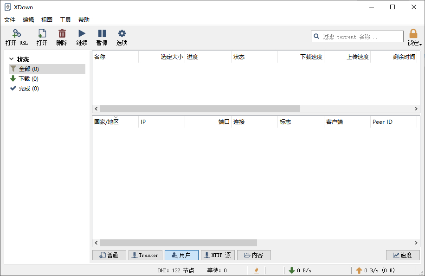Open the 编辑 menu
This screenshot has width=425, height=276.
28,20
